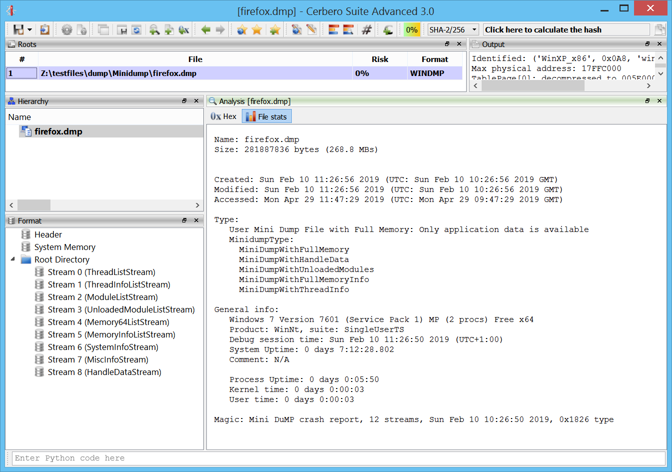
Task: Click the green curved arrow icon
Action: coord(388,30)
